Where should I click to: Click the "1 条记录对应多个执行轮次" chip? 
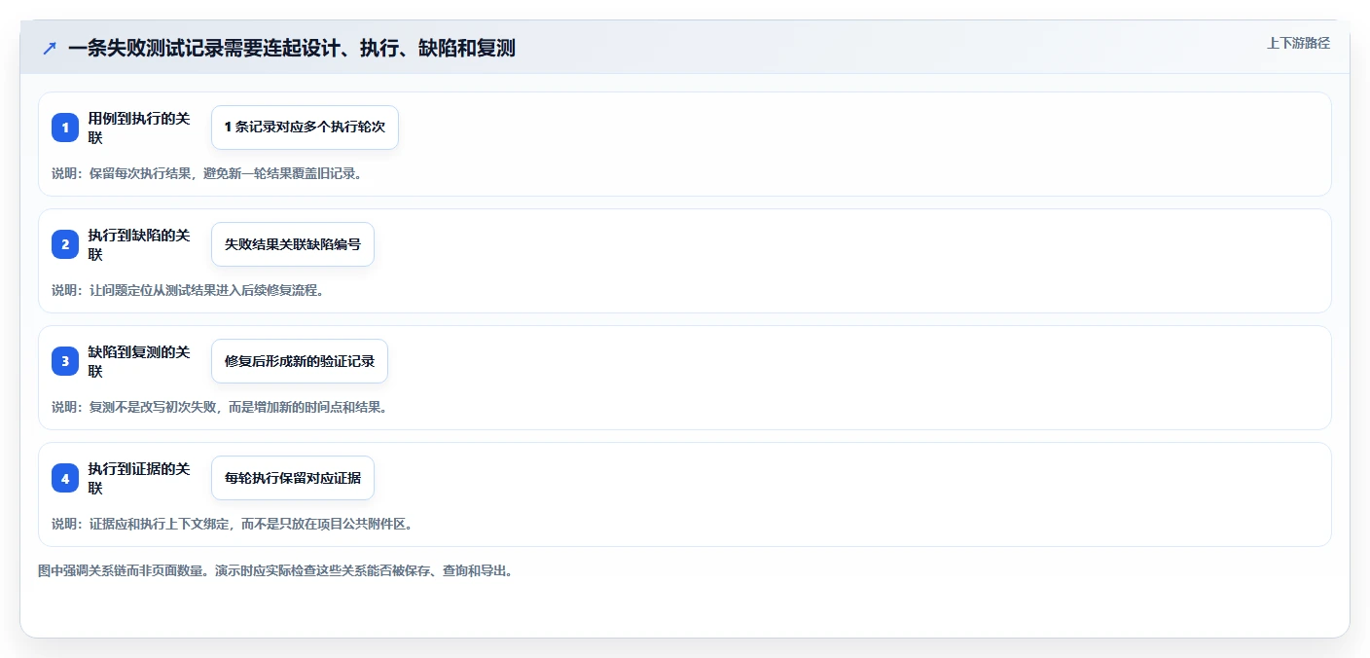coord(305,128)
